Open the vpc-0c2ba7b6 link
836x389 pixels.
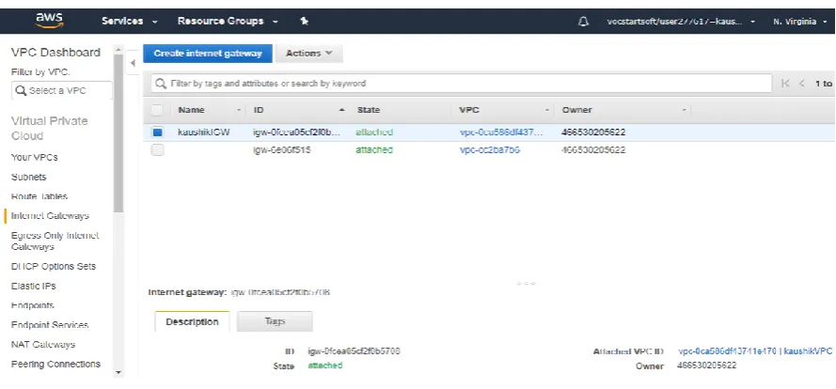tap(490, 150)
